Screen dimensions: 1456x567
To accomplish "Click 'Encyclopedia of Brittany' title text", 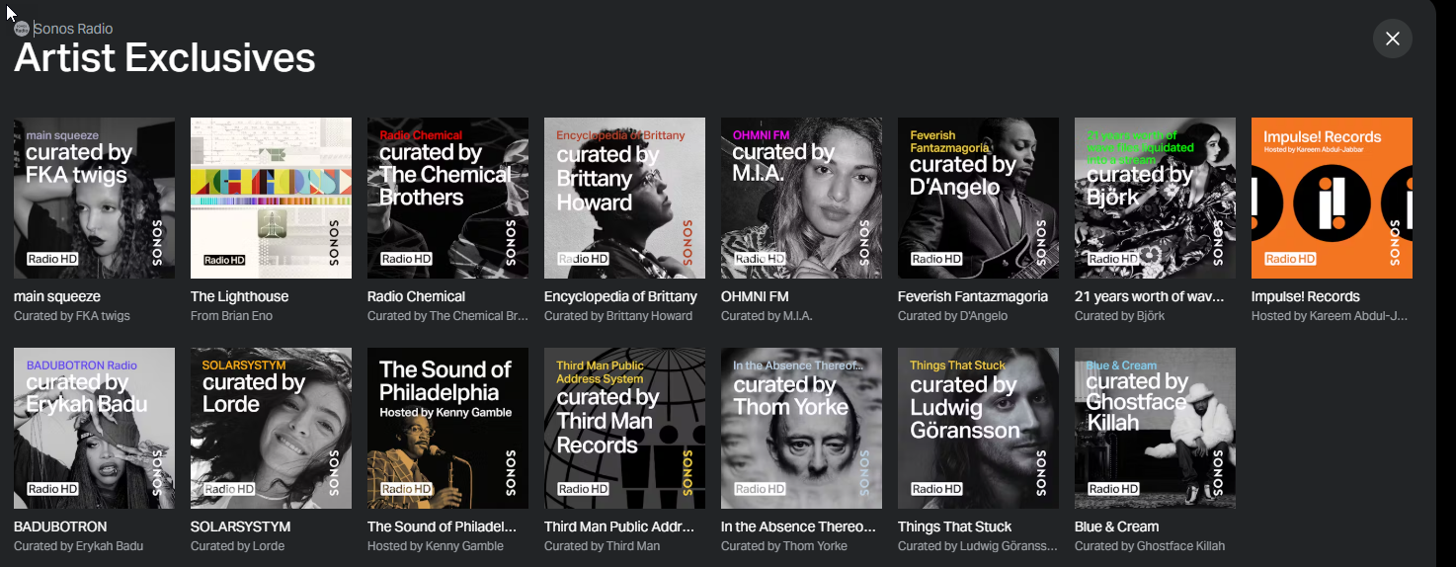I will pos(620,296).
